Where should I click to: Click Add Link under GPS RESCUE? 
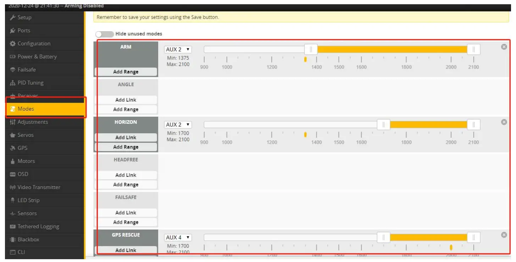point(126,250)
